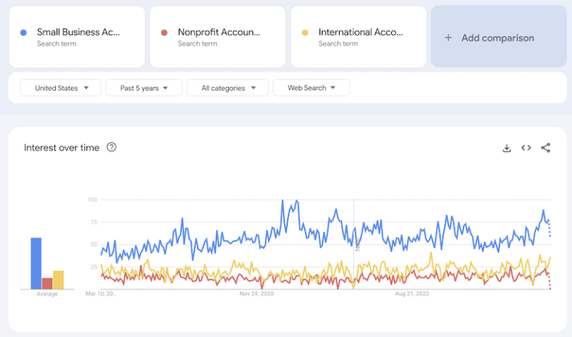The width and height of the screenshot is (572, 337).
Task: Open the Web Search type dropdown
Action: click(x=311, y=88)
